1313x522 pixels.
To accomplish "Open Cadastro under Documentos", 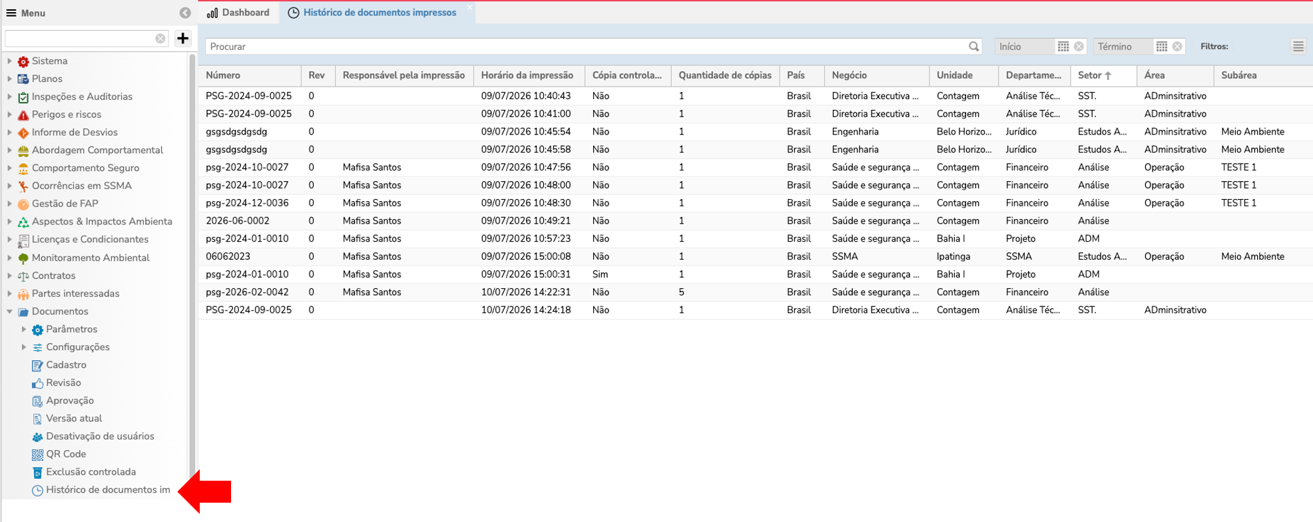I will pos(66,365).
